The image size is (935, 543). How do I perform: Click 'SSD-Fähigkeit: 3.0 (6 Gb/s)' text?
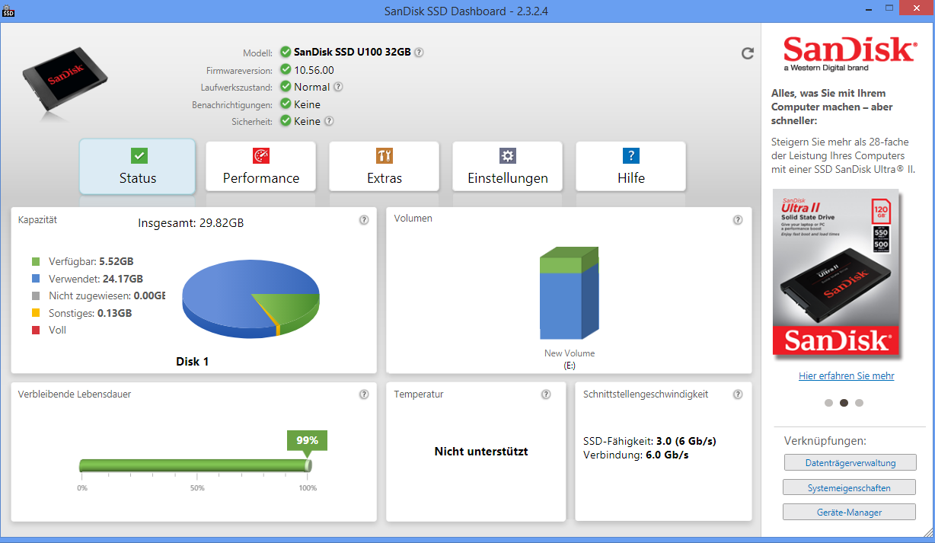pyautogui.click(x=649, y=441)
